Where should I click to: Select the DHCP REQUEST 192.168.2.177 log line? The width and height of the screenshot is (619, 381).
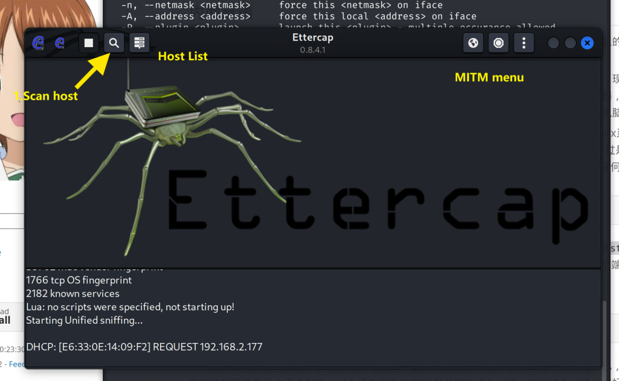coord(144,347)
